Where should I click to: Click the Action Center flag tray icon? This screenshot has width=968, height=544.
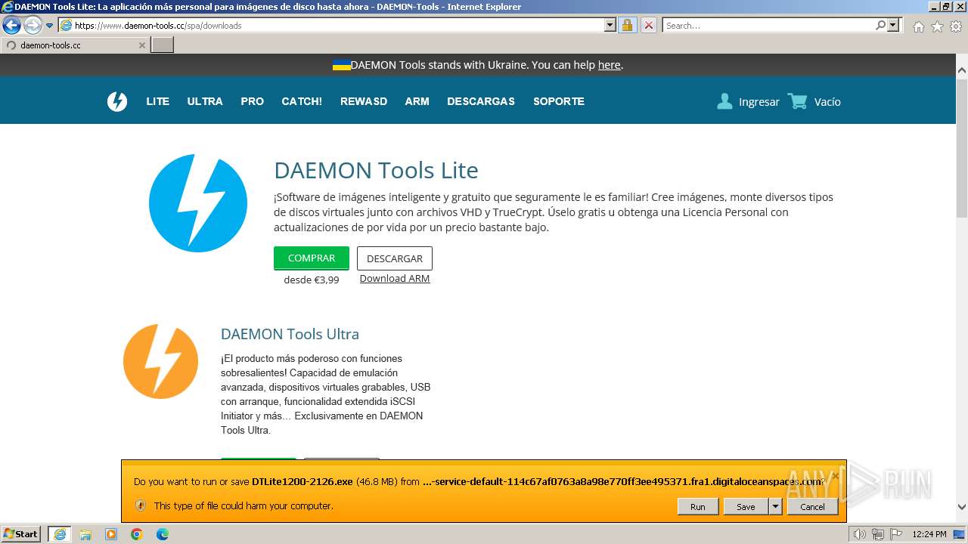(x=895, y=534)
